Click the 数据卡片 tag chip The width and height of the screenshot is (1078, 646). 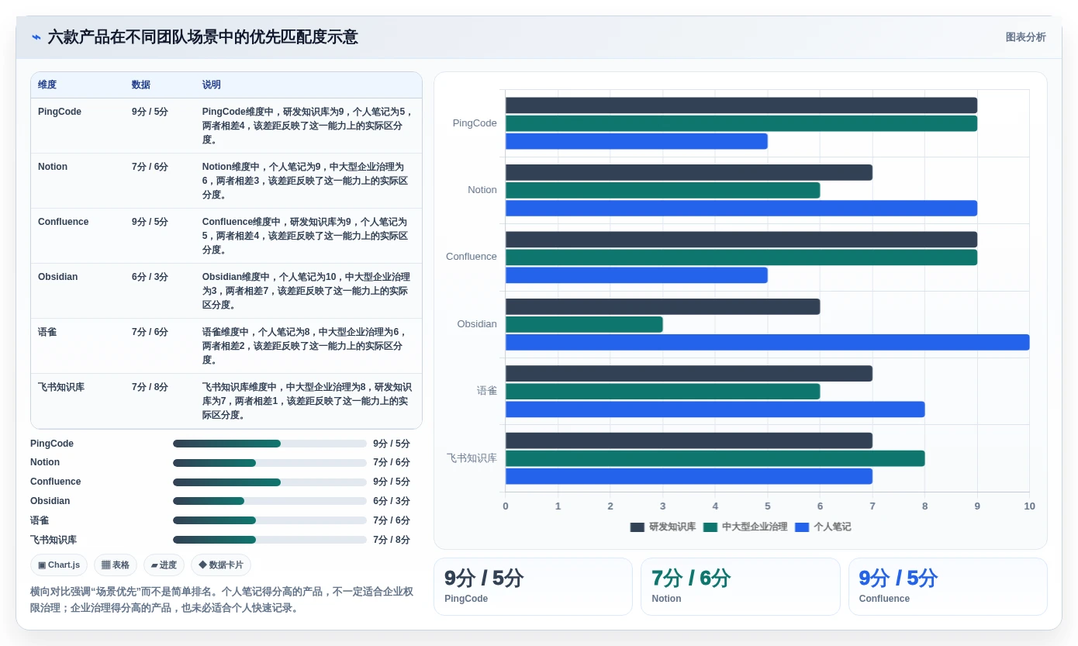point(221,565)
